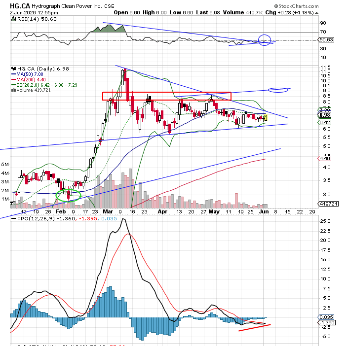Click the CSE exchange label in the title
The width and height of the screenshot is (348, 346).
click(109, 6)
